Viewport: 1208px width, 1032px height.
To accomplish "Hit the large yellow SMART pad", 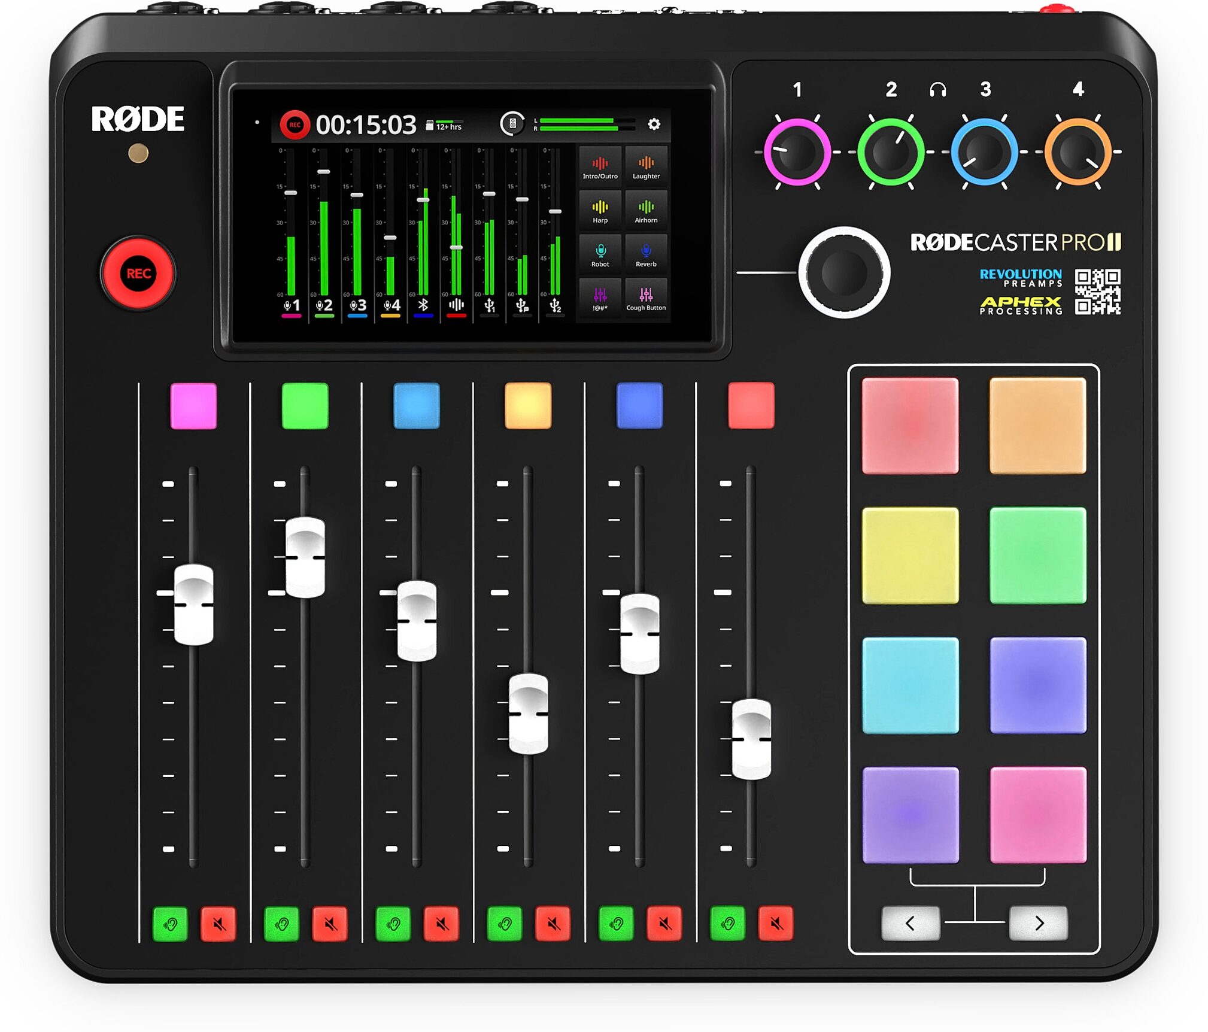I will (910, 556).
